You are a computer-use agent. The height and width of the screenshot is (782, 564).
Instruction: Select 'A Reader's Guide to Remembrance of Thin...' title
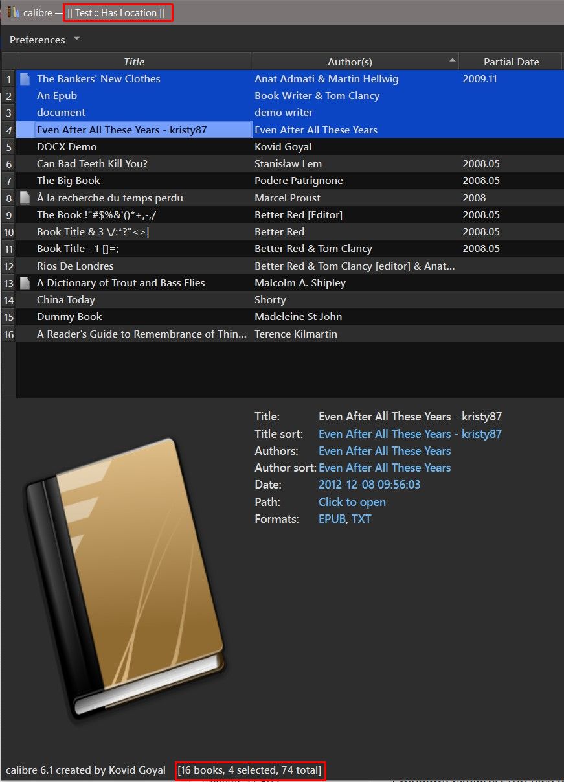coord(142,334)
